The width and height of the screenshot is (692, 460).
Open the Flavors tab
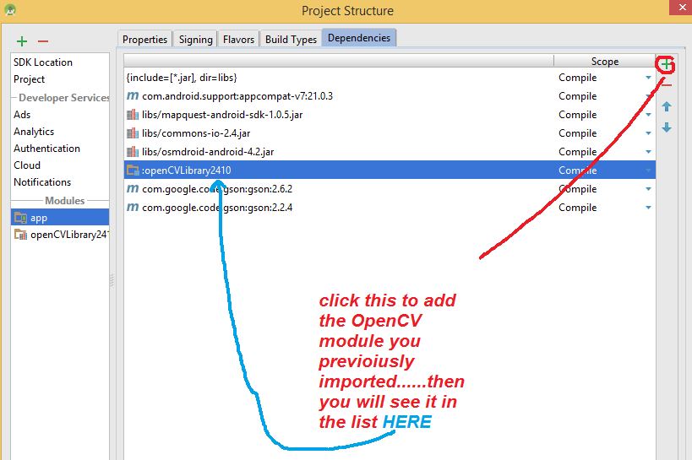click(x=238, y=39)
